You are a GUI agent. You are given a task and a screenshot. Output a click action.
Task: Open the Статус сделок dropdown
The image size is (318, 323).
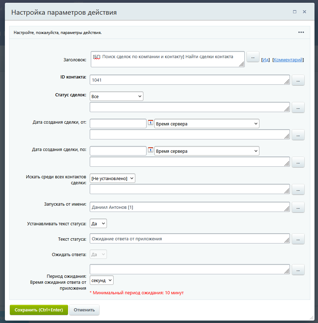pyautogui.click(x=116, y=96)
